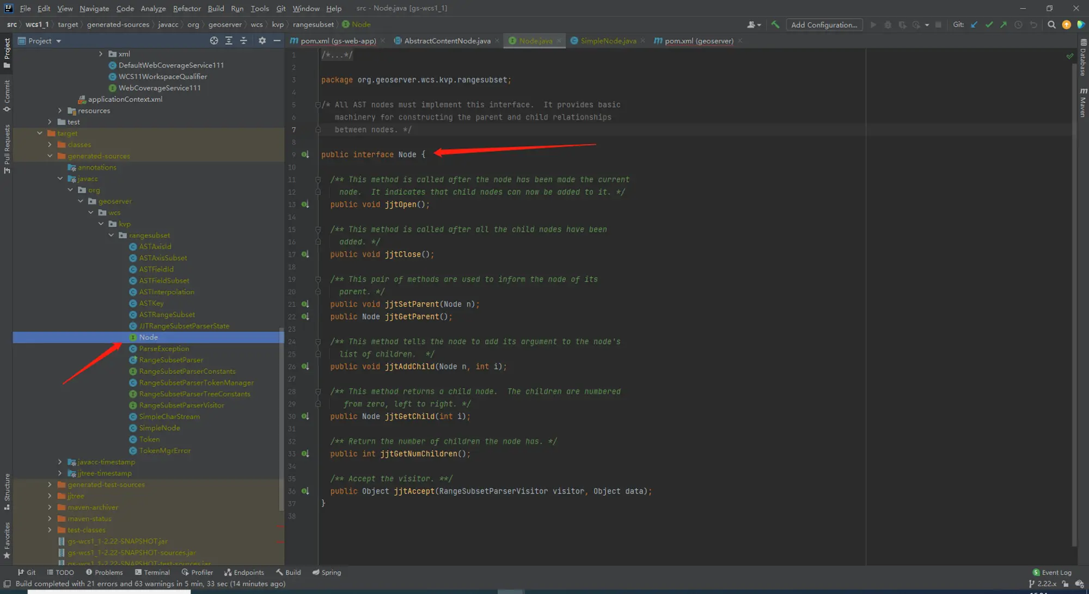Open the Structure tool window
1089x594 pixels.
(7, 491)
